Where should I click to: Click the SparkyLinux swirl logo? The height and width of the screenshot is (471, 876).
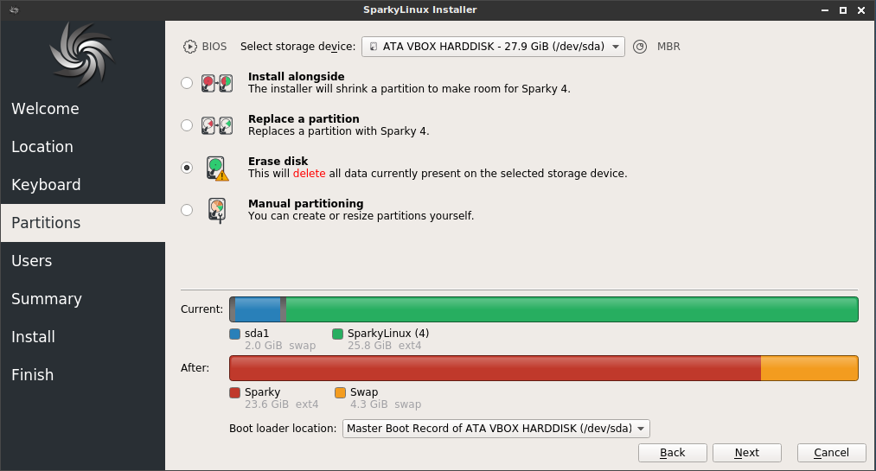[x=82, y=54]
